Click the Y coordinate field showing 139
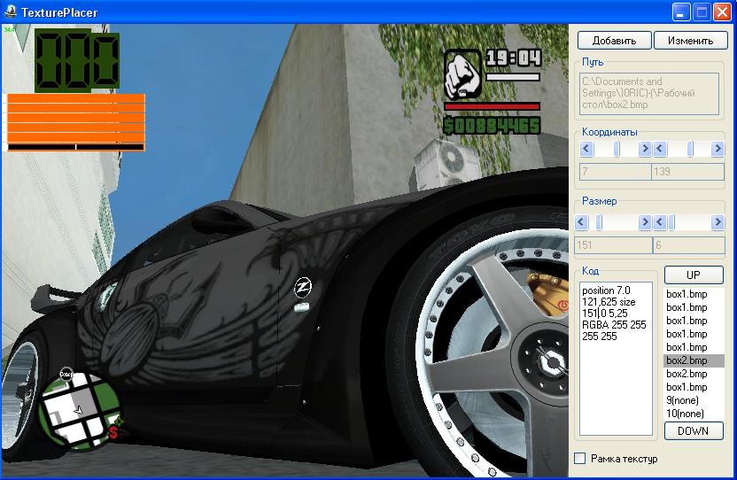This screenshot has height=480, width=737. click(687, 172)
